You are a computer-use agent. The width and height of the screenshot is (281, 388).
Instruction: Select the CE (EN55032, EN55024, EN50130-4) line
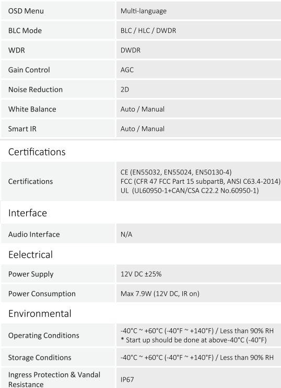(176, 172)
